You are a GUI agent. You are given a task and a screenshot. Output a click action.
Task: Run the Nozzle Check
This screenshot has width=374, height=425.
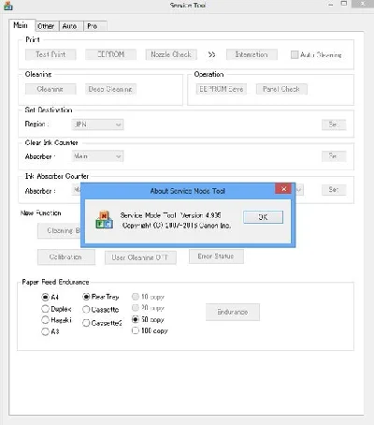point(171,54)
